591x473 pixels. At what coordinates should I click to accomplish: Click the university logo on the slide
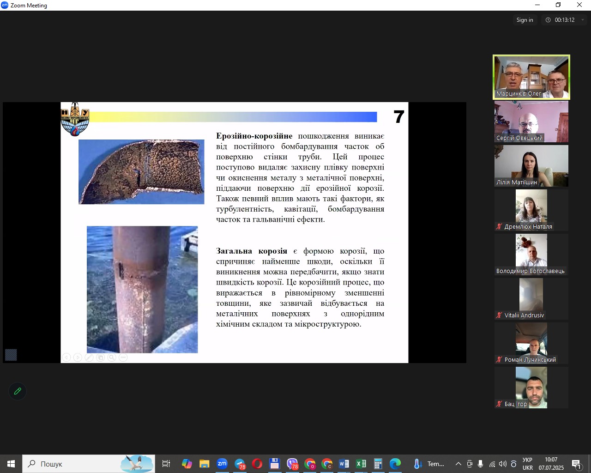point(75,119)
